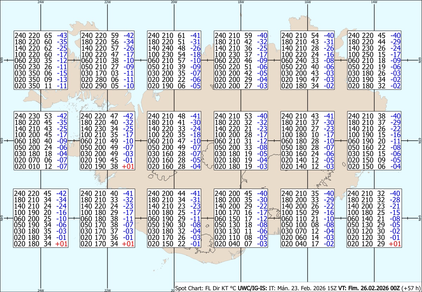
Task: Select the line "050 100 08 -08"
Action: pyautogui.click(x=308, y=224)
